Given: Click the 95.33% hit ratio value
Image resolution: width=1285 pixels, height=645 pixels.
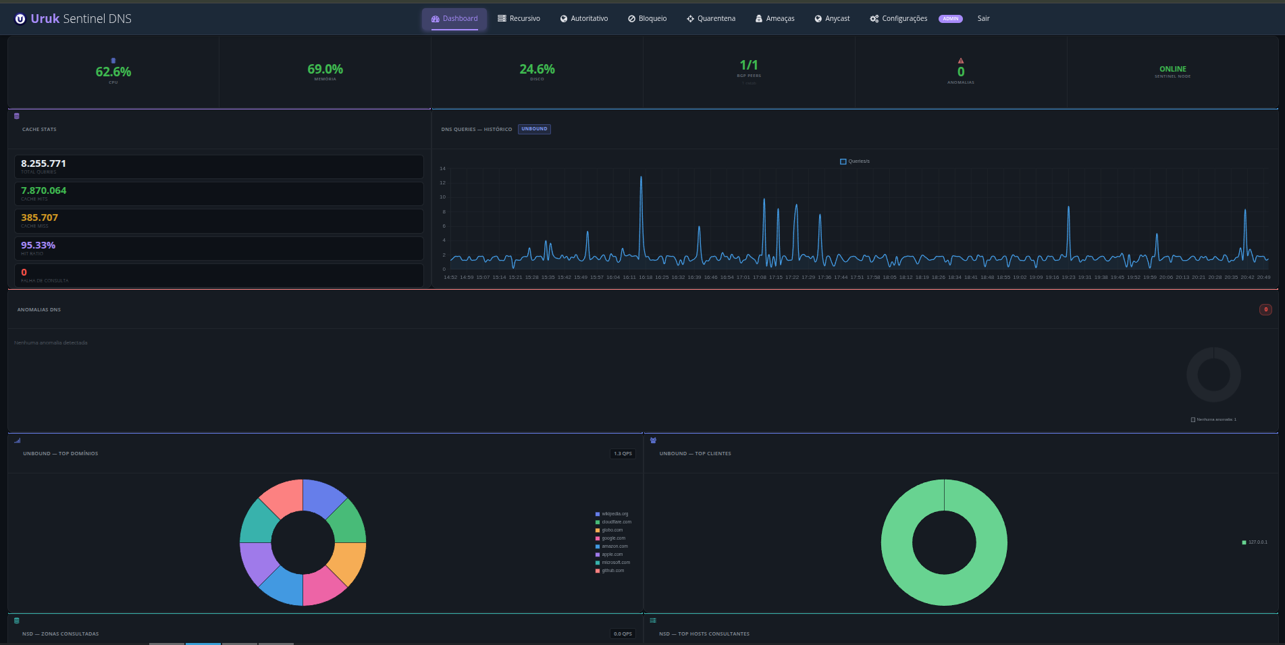Looking at the screenshot, I should [x=38, y=245].
